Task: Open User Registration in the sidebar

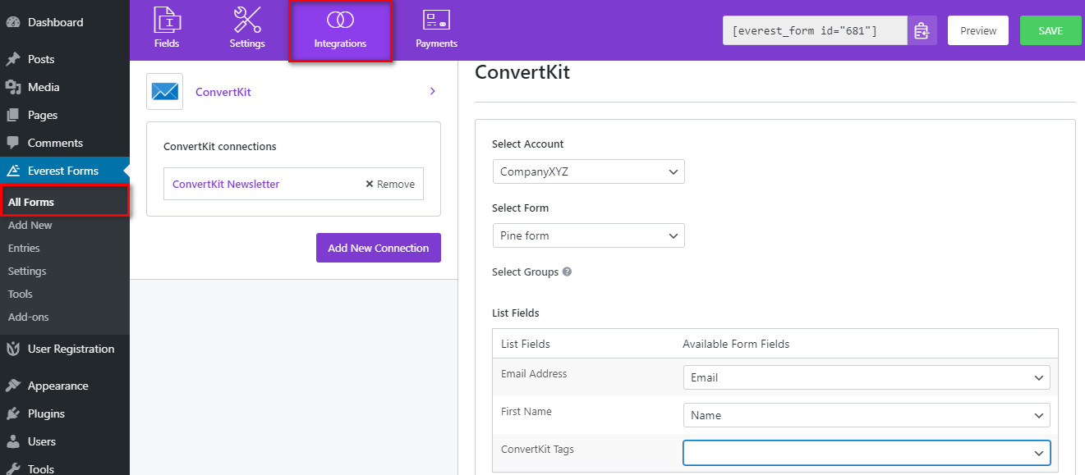Action: tap(71, 349)
